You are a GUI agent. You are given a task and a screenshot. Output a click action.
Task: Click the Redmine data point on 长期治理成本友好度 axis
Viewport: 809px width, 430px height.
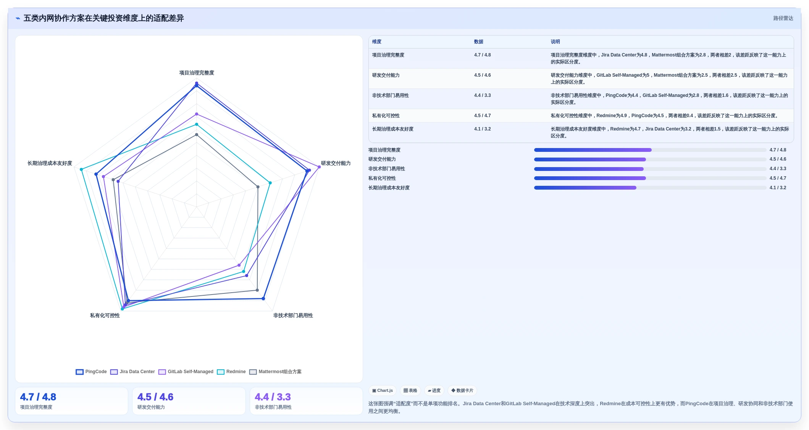pyautogui.click(x=81, y=169)
